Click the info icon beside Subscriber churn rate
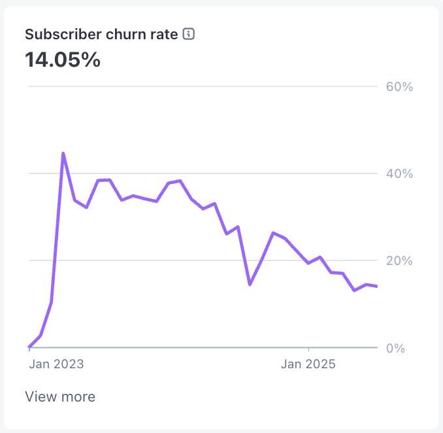 [189, 34]
